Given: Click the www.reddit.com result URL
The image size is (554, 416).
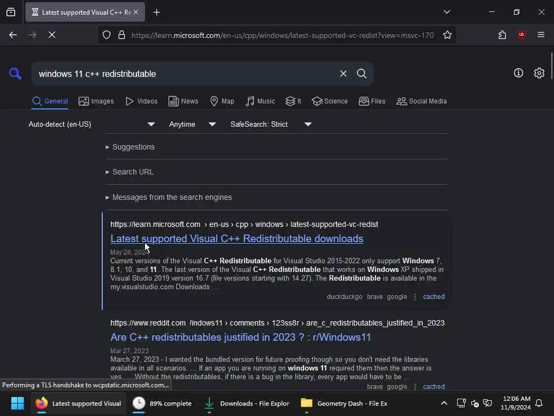Looking at the screenshot, I should (x=278, y=323).
